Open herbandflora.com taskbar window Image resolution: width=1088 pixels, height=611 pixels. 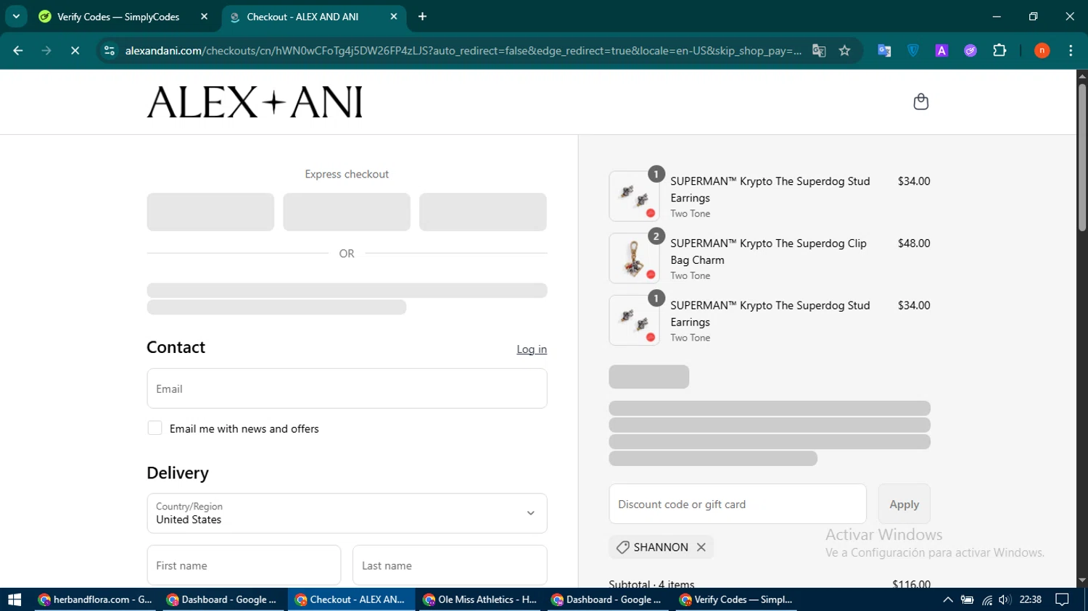point(96,599)
